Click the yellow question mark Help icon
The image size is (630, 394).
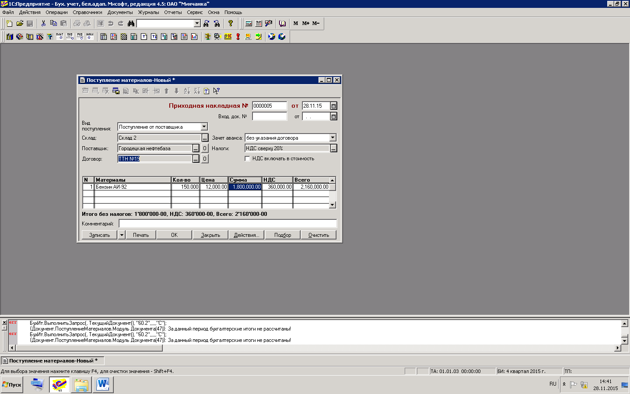(231, 23)
